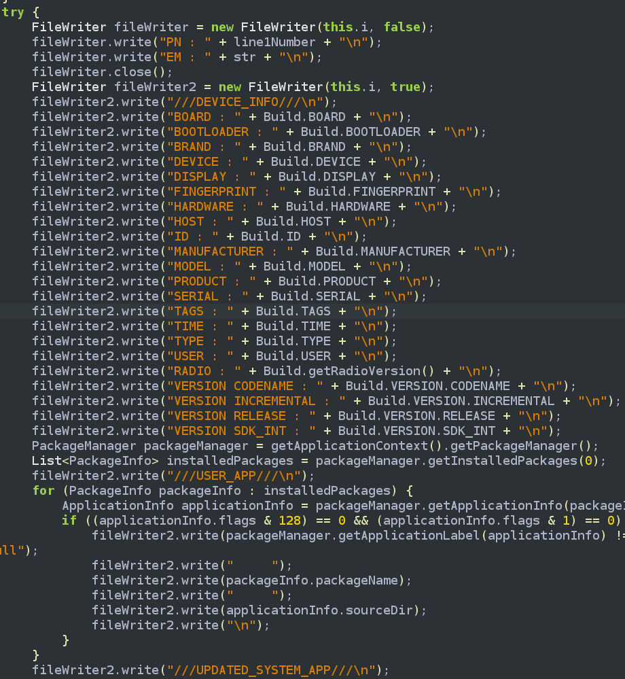Screen dimensions: 625x679
Task: Click the Build.DEVICE line
Action: click(x=229, y=162)
